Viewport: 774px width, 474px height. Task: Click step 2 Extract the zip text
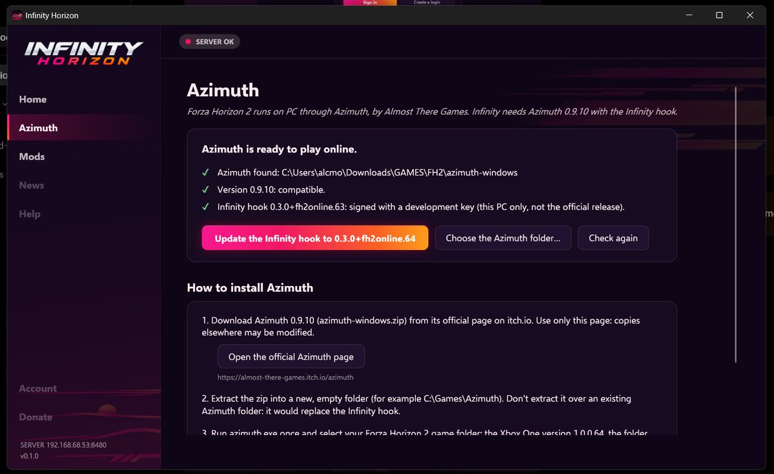[x=416, y=404]
